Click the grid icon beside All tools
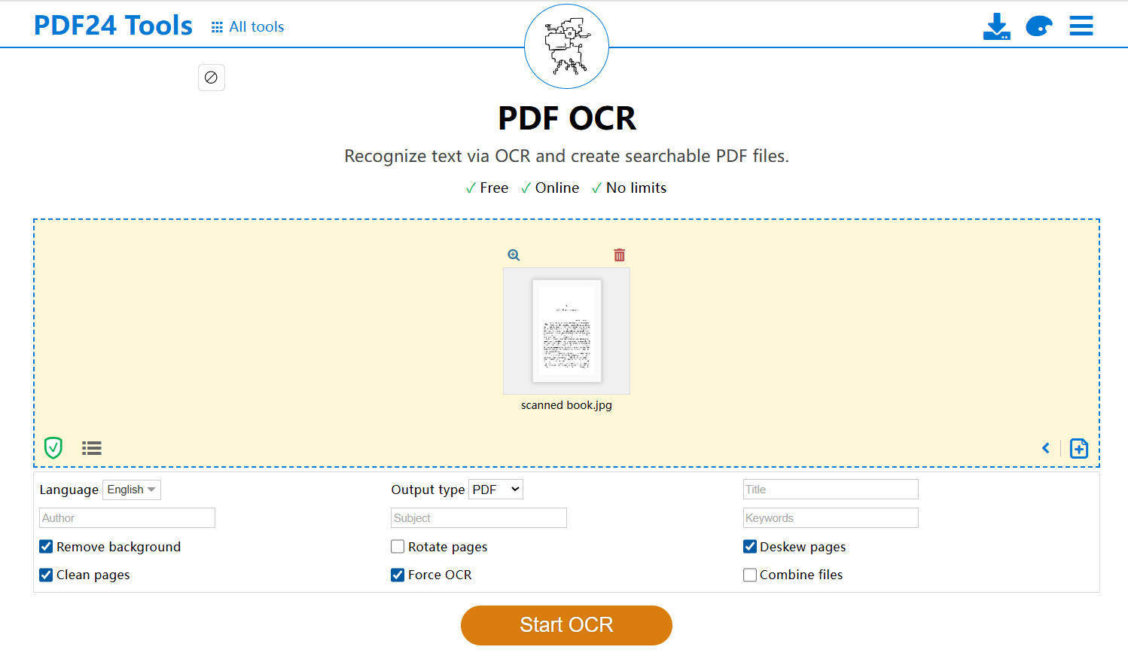The width and height of the screenshot is (1128, 656). coord(217,27)
